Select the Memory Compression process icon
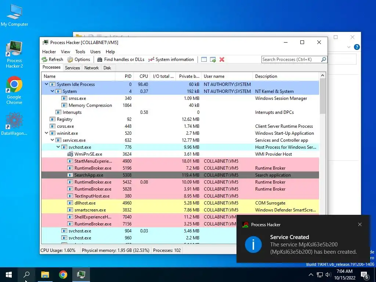Viewport: 376px width, 282px height. tap(64, 105)
